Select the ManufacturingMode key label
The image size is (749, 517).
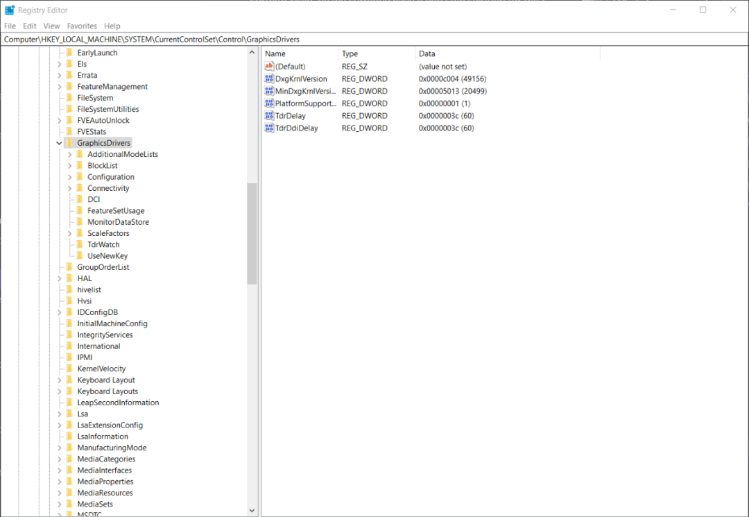click(x=112, y=448)
